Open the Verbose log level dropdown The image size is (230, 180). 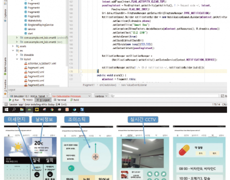(101, 96)
